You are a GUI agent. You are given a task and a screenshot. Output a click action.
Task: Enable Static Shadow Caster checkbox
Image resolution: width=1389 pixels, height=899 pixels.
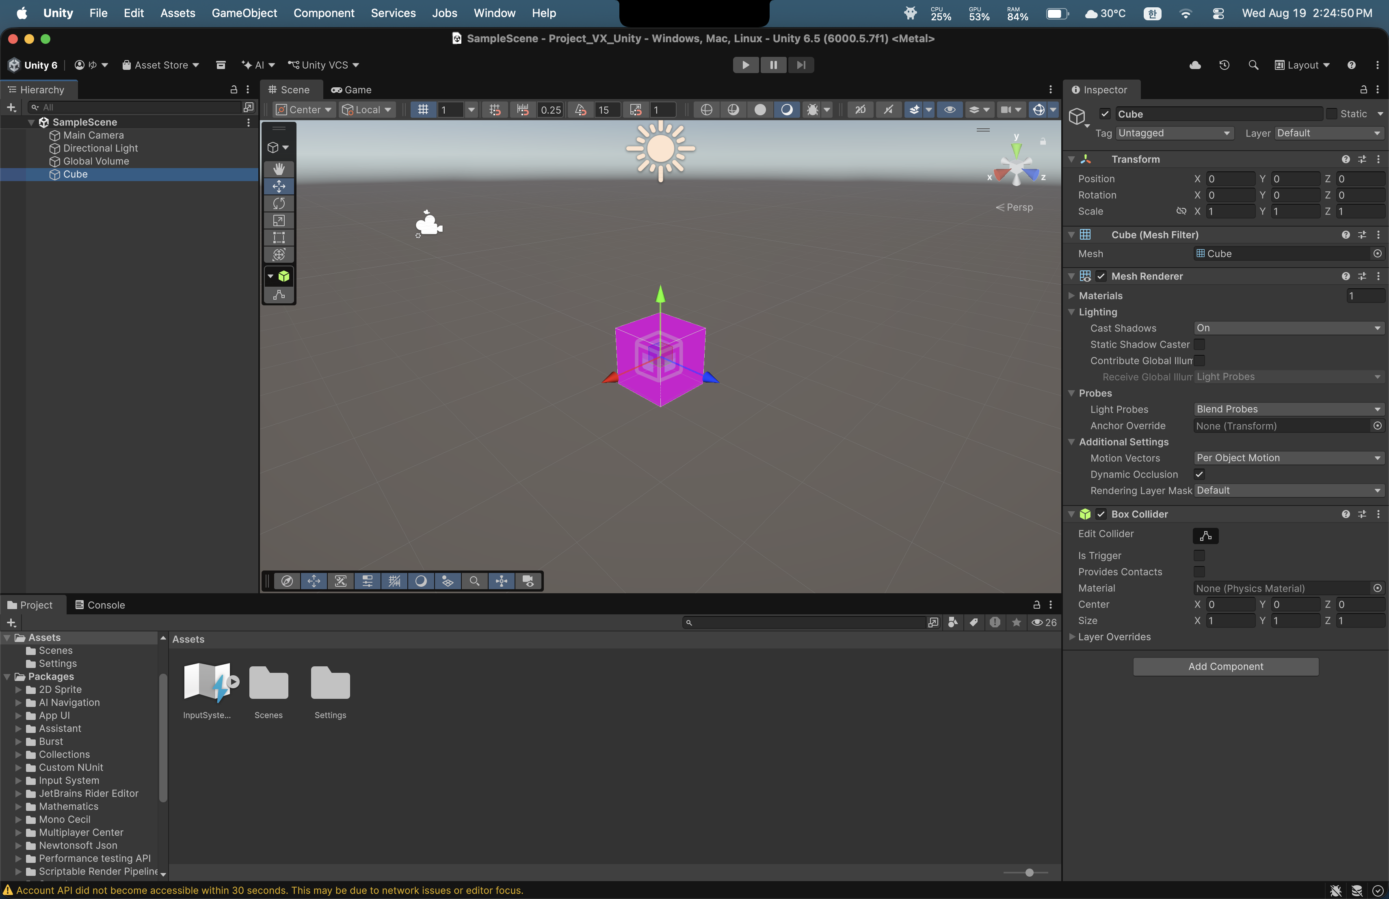point(1199,344)
